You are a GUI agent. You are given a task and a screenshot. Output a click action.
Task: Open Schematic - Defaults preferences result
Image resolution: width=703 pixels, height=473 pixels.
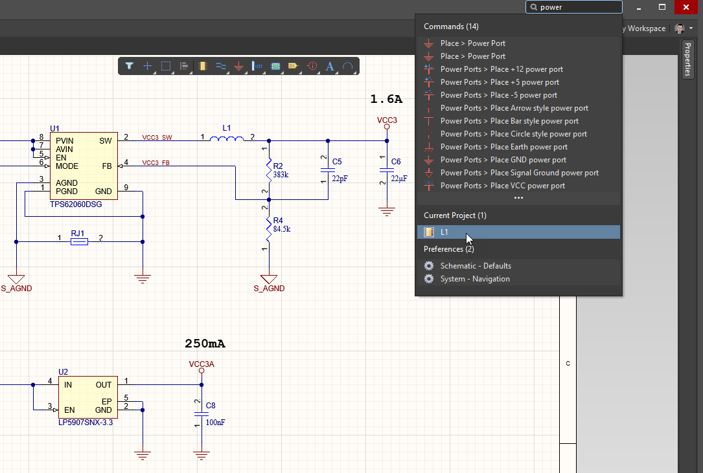coord(476,266)
